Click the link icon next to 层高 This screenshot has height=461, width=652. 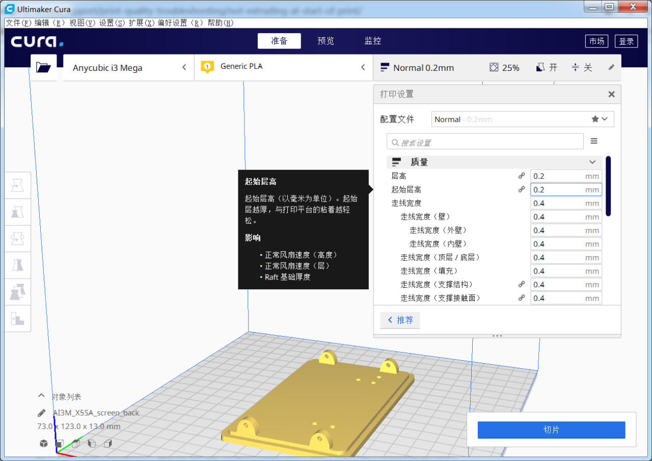pyautogui.click(x=522, y=176)
